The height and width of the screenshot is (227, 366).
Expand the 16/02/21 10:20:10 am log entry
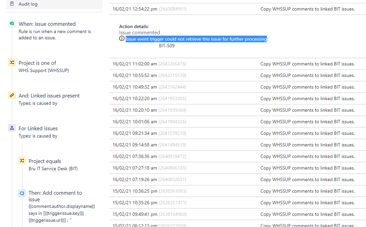[237, 110]
